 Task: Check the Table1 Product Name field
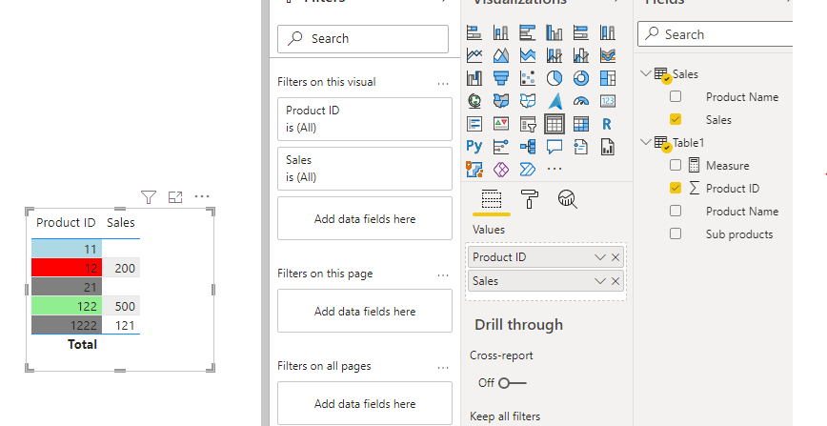tap(676, 211)
